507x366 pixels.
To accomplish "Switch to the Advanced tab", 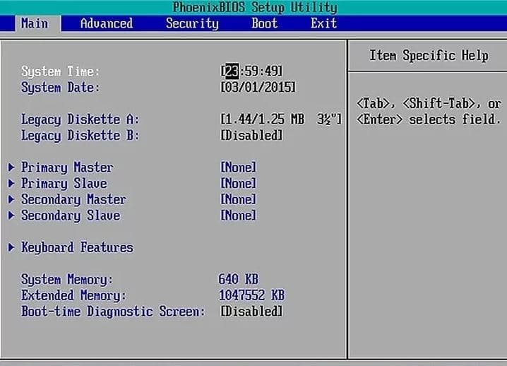I will 106,23.
